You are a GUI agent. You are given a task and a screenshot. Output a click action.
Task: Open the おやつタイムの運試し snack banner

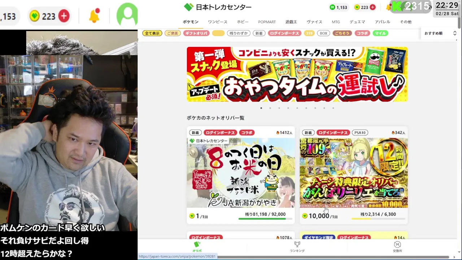click(297, 74)
